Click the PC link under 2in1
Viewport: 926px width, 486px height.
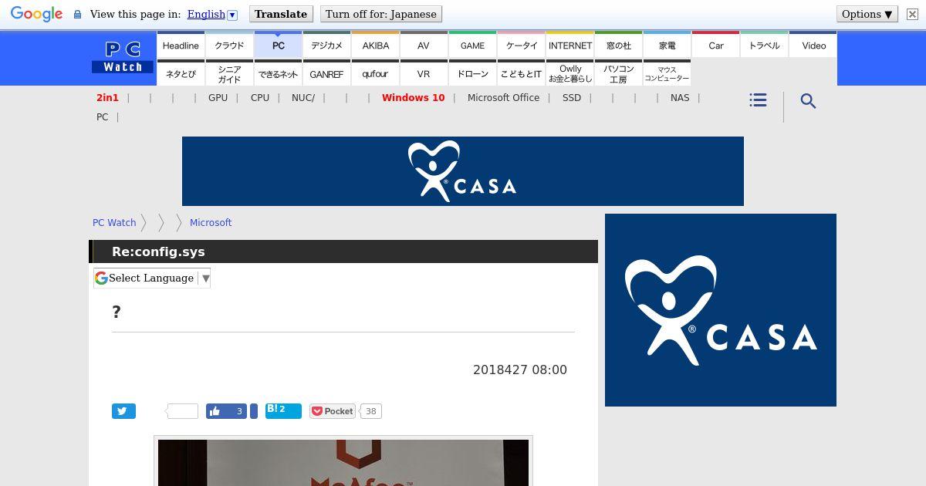[x=102, y=117]
